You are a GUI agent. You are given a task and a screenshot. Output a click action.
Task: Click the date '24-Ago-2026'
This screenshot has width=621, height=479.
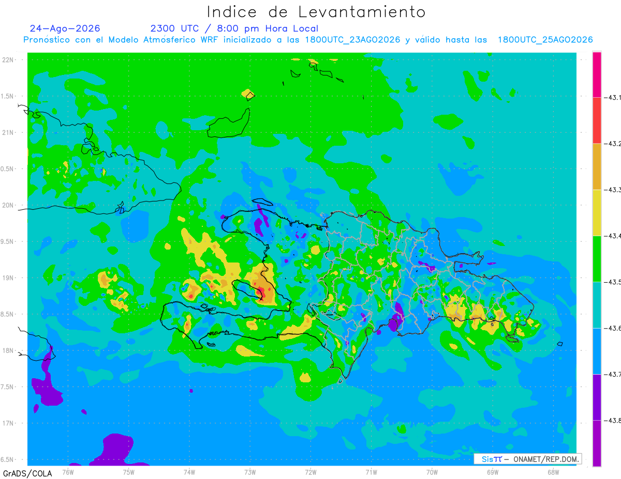[65, 28]
